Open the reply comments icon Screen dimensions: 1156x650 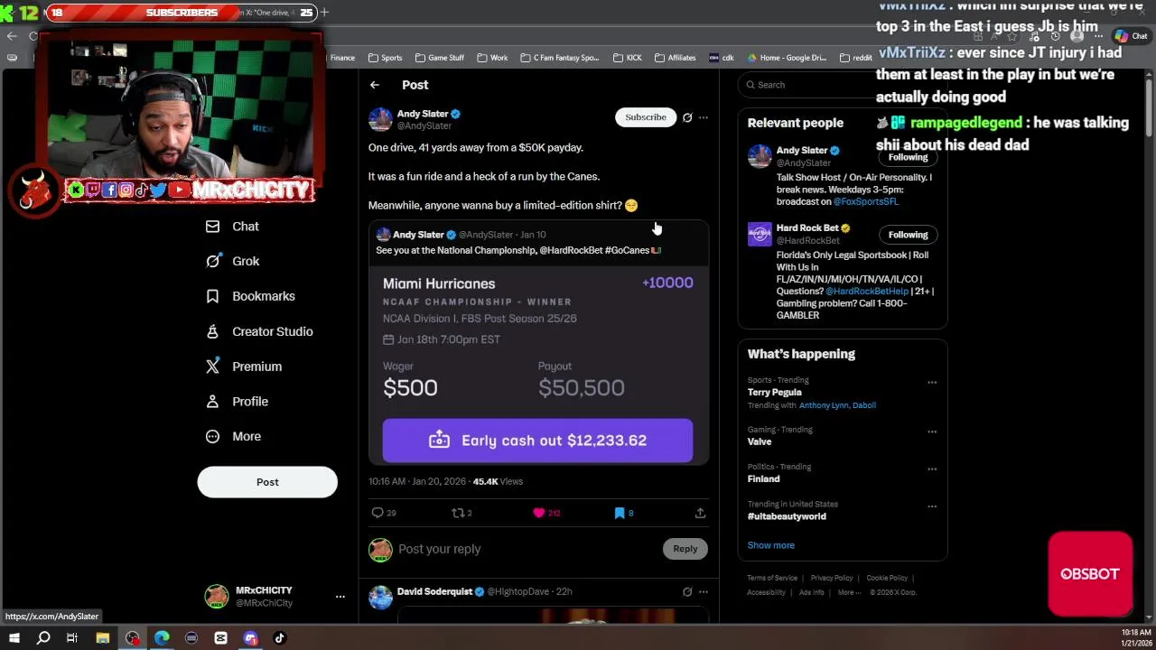[378, 513]
